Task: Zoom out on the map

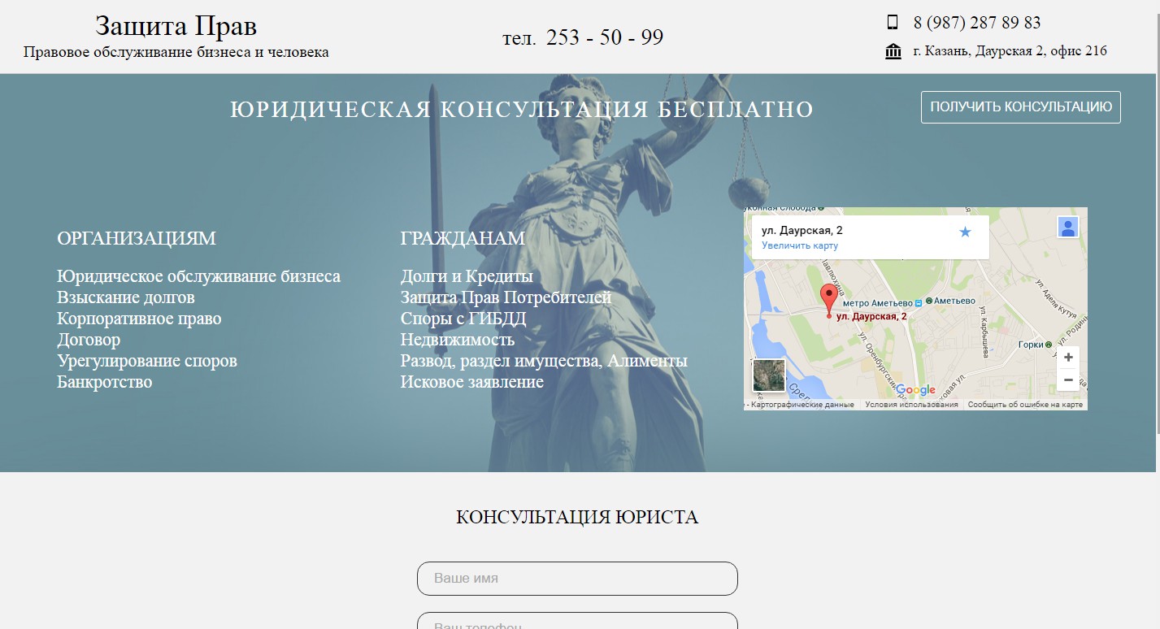Action: [1068, 380]
